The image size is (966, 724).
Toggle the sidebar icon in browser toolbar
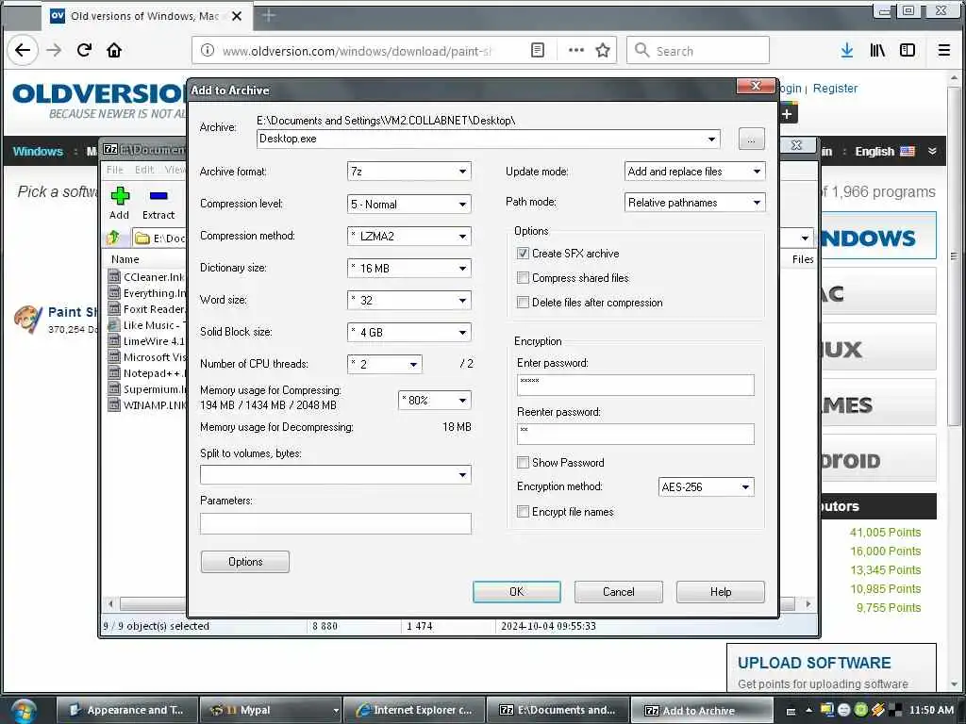[x=908, y=51]
